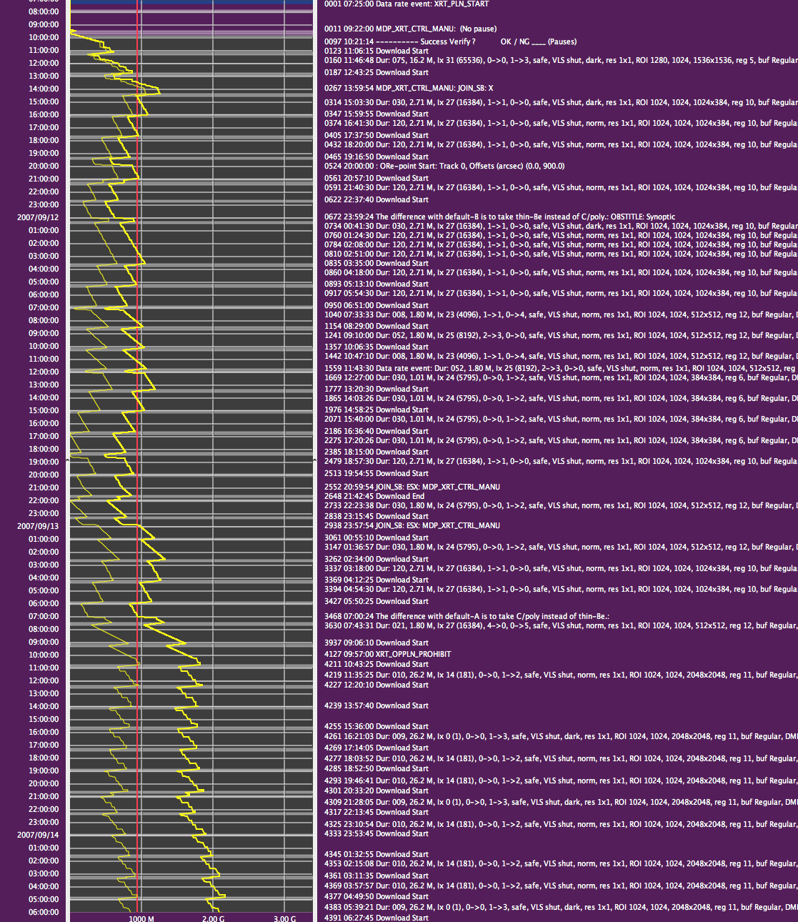Click the 2007/09/12 date label
The width and height of the screenshot is (798, 922).
coord(38,217)
